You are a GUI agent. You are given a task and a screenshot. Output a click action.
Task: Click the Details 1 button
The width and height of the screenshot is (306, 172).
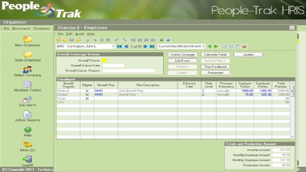[183, 67]
